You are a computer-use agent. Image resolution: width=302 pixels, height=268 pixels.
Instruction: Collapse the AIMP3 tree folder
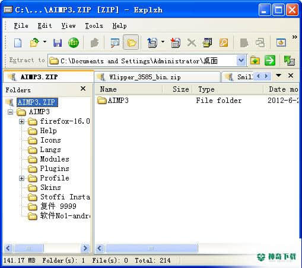10,112
